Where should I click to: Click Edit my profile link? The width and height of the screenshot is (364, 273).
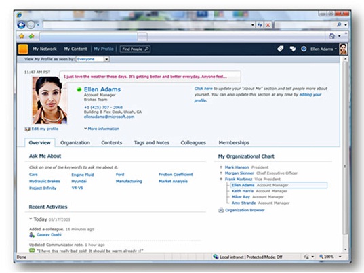45,129
